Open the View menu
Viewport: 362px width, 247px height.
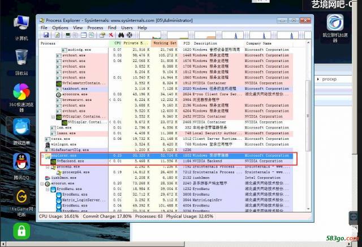click(78, 28)
